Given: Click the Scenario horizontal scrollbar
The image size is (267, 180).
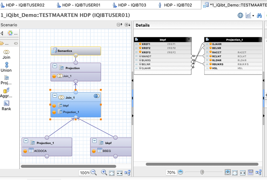Looking at the screenshot, I should pyautogui.click(x=68, y=166).
